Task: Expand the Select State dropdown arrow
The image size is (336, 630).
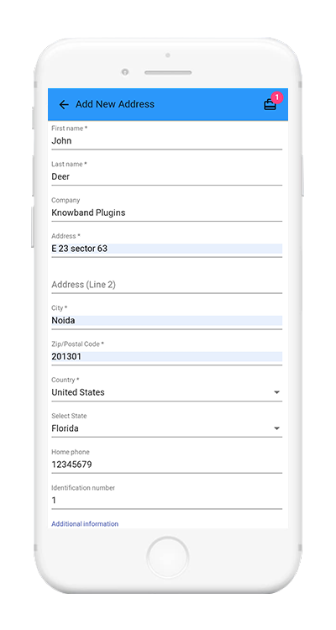Action: 276,428
